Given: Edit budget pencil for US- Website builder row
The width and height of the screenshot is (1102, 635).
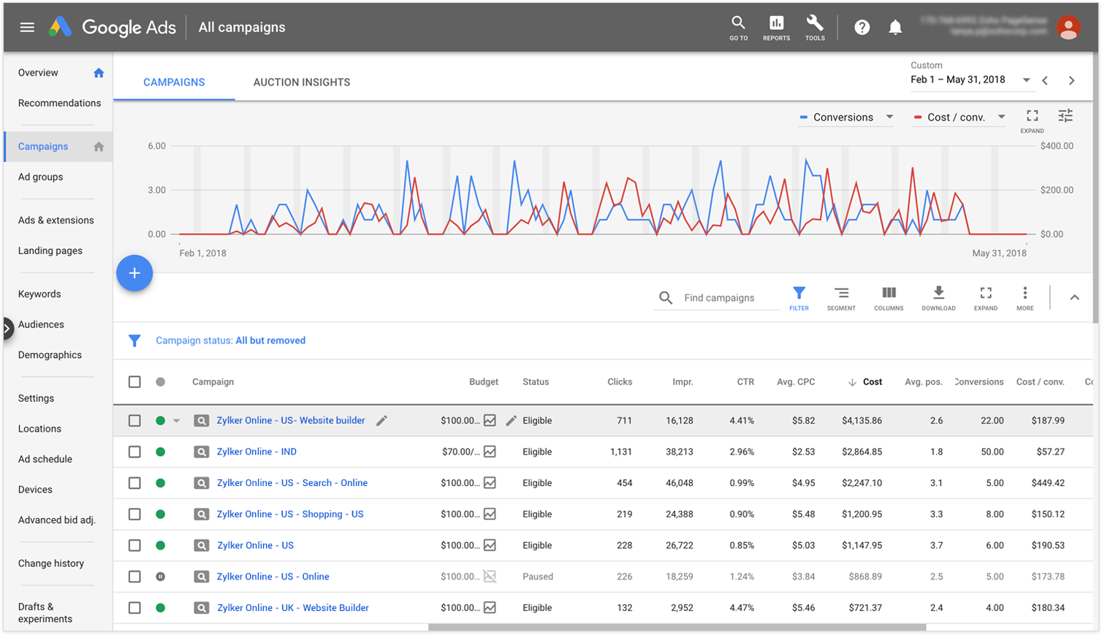Looking at the screenshot, I should [512, 421].
